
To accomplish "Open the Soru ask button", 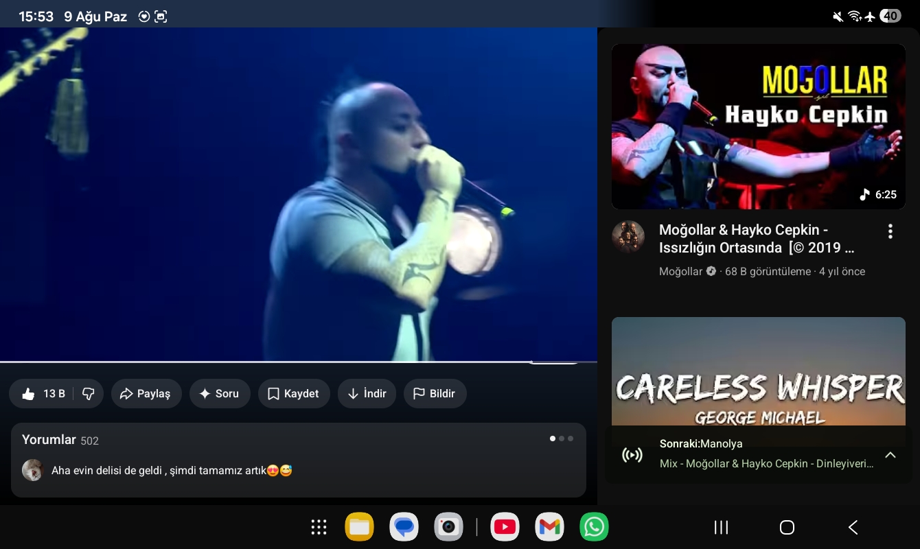I will (220, 394).
